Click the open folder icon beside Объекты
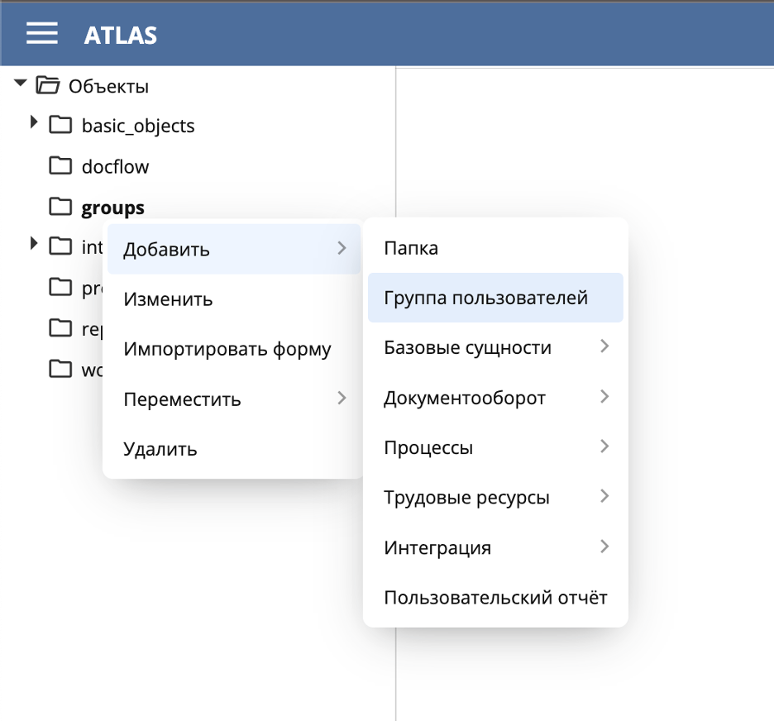This screenshot has width=774, height=721. coord(48,84)
